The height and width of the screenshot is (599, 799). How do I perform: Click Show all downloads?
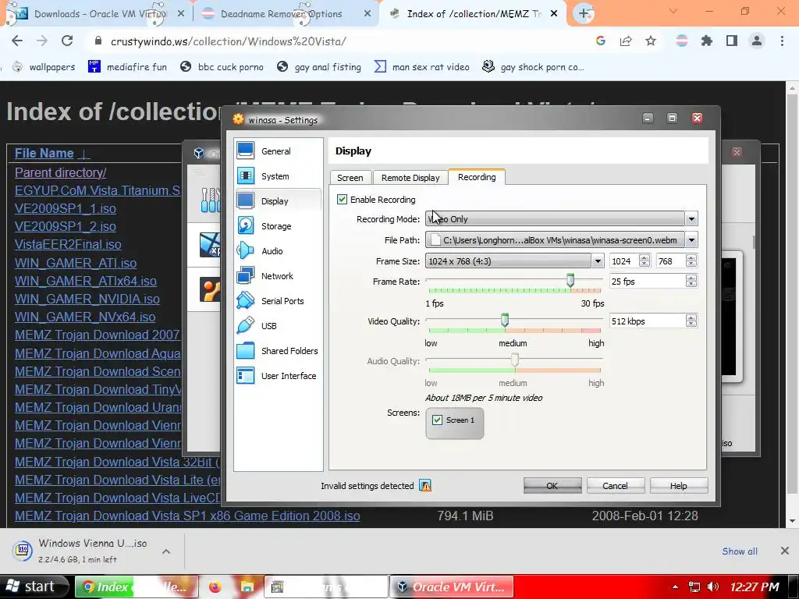(x=740, y=551)
